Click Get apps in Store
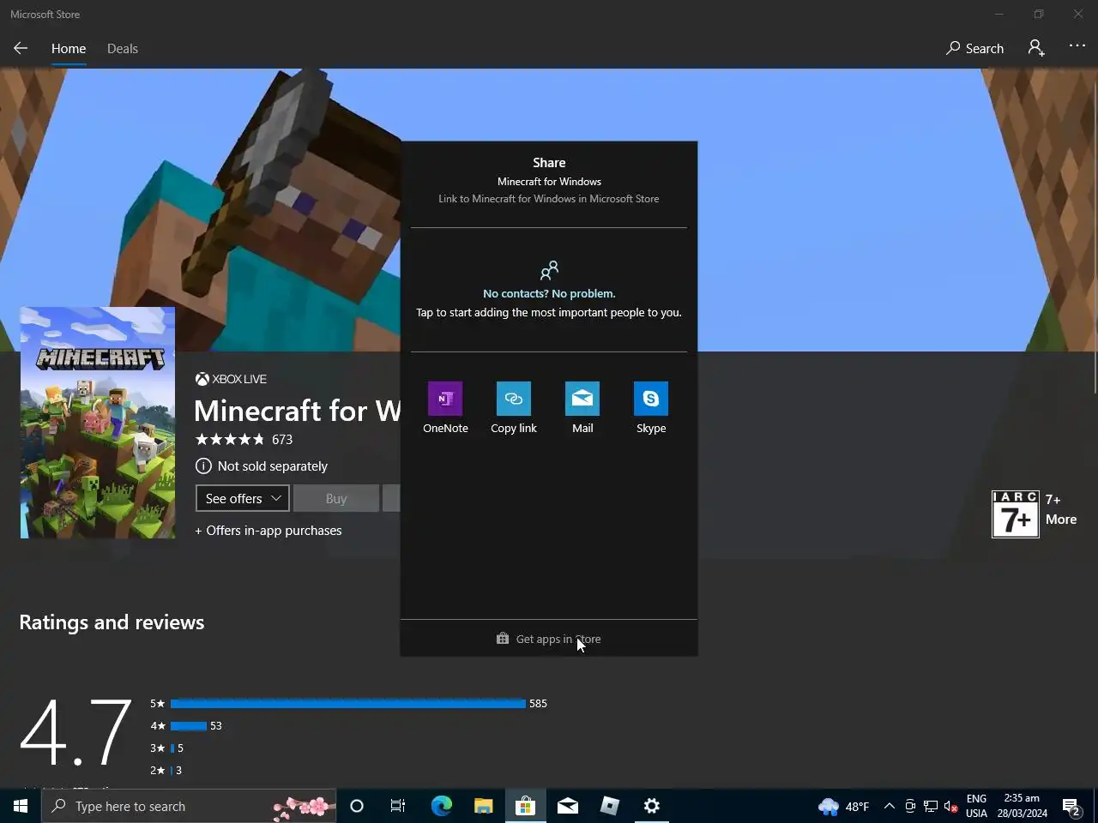 pos(549,639)
